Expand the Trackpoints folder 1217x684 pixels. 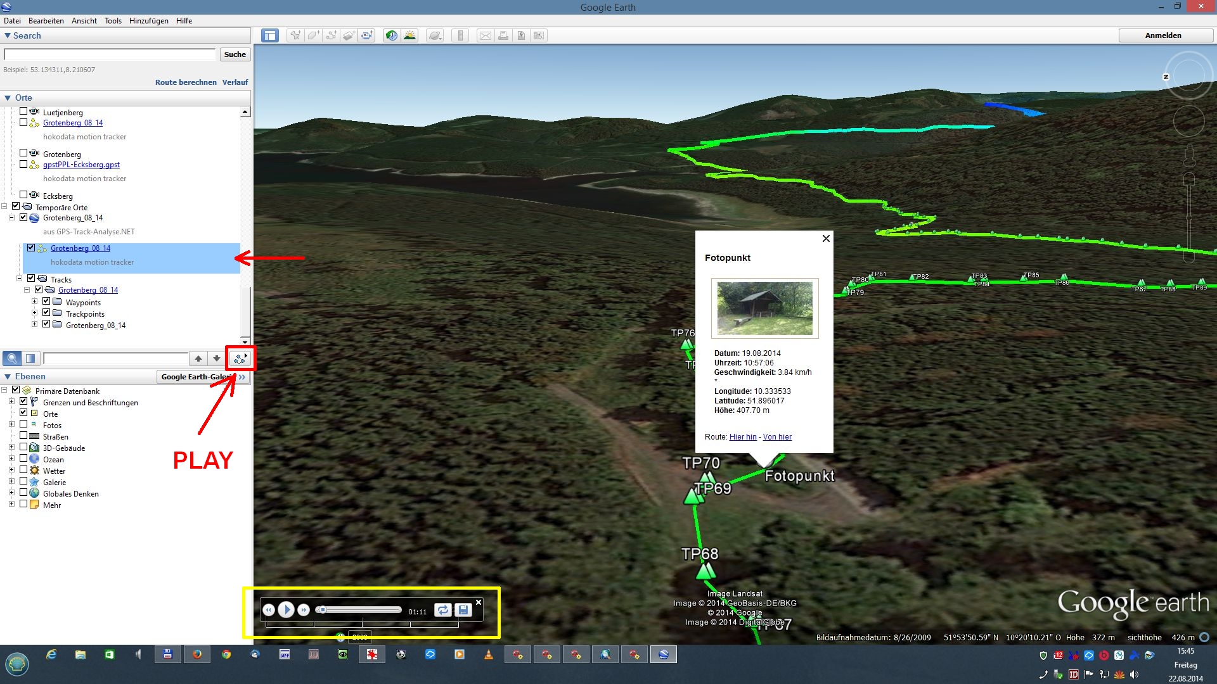pos(34,313)
